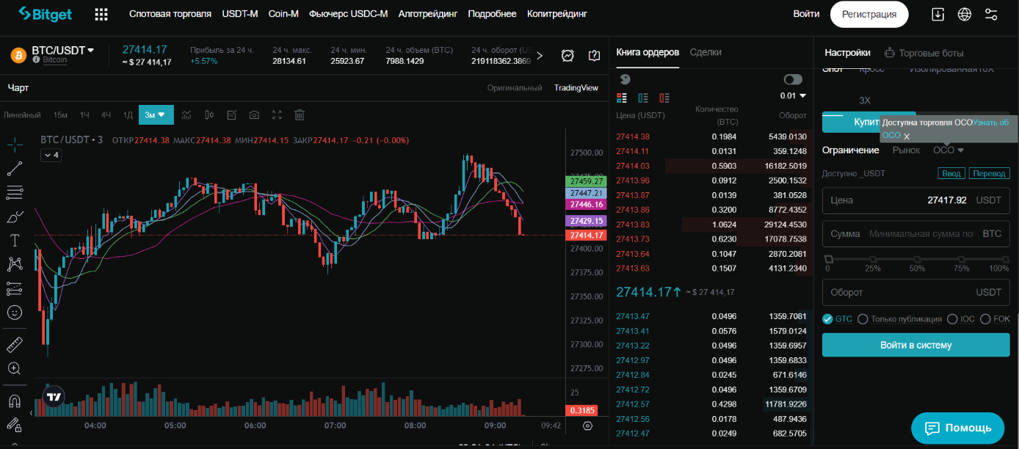This screenshot has width=1019, height=449.
Task: Select the 4Ч timeframe
Action: 106,114
